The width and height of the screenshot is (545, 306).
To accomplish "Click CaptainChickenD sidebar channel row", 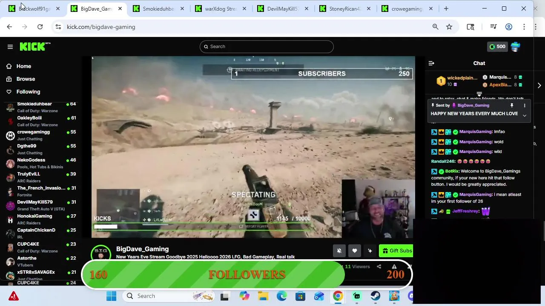I will 41,233.
